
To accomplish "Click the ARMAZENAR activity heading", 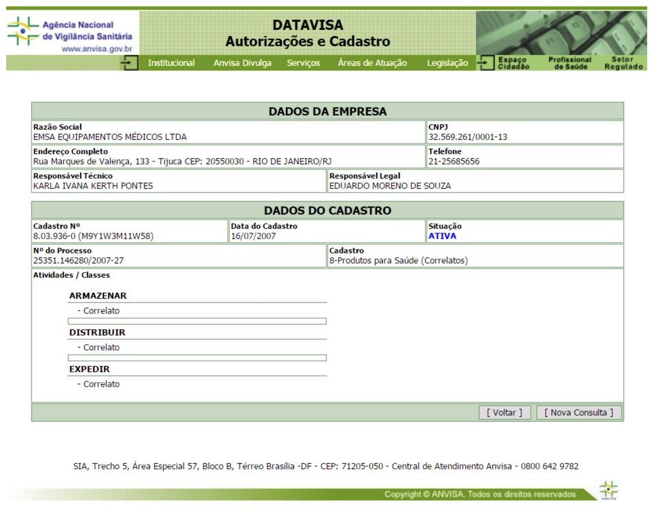I will point(98,295).
